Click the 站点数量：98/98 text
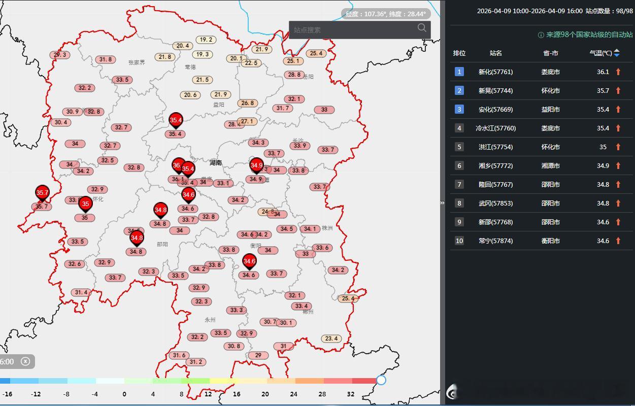Image resolution: width=635 pixels, height=406 pixels. tap(610, 11)
